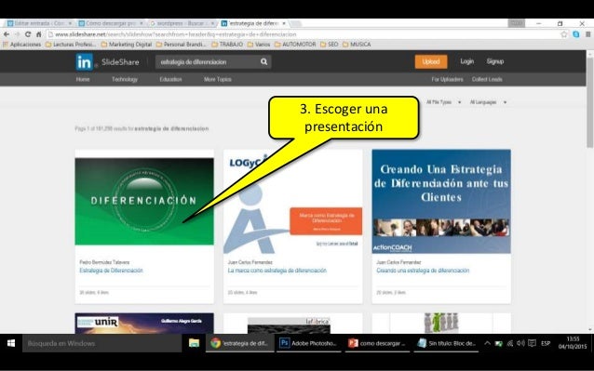
Task: Switch to wordpress Buscar browser tab
Action: 182,23
